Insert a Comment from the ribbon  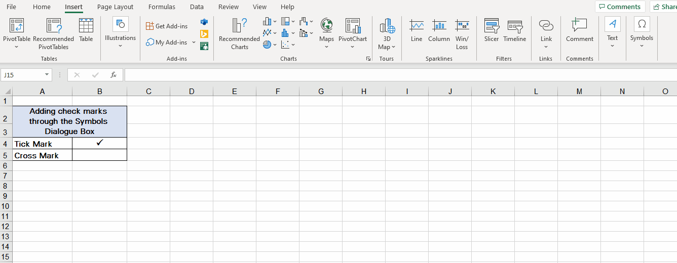pos(580,30)
